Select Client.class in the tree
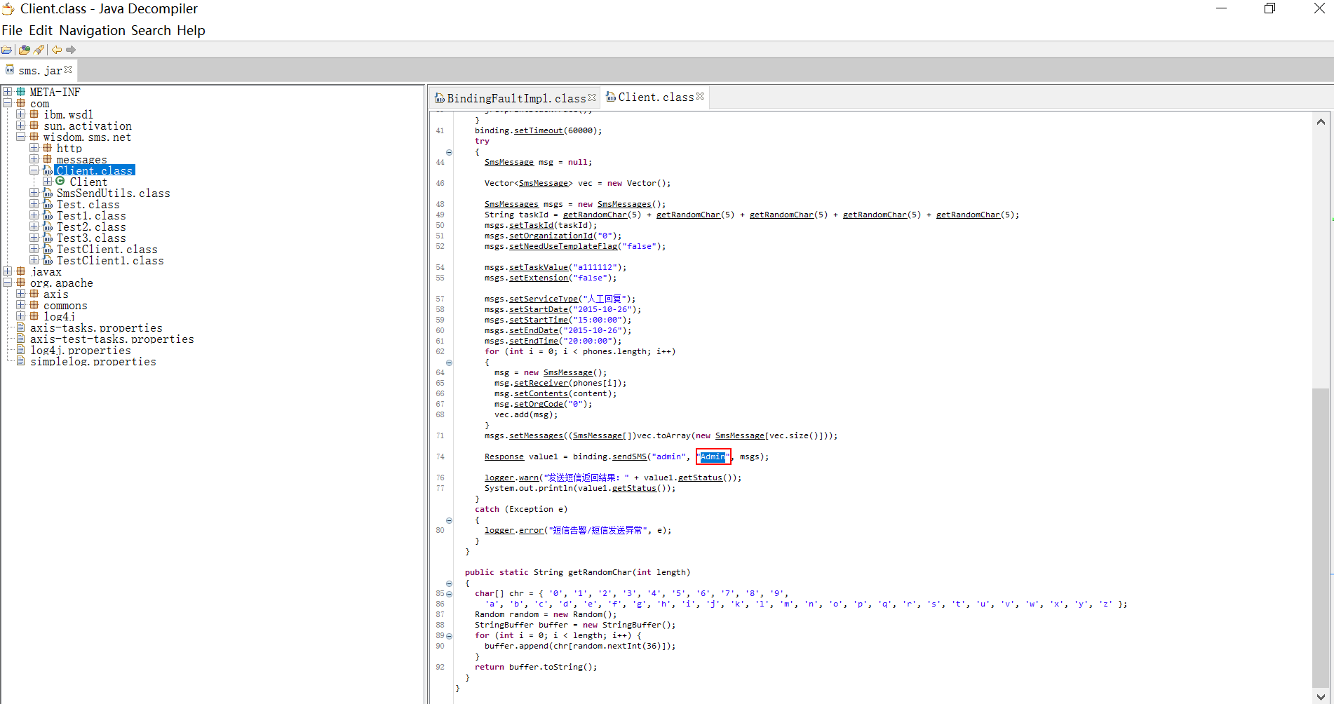The image size is (1334, 704). (x=95, y=170)
